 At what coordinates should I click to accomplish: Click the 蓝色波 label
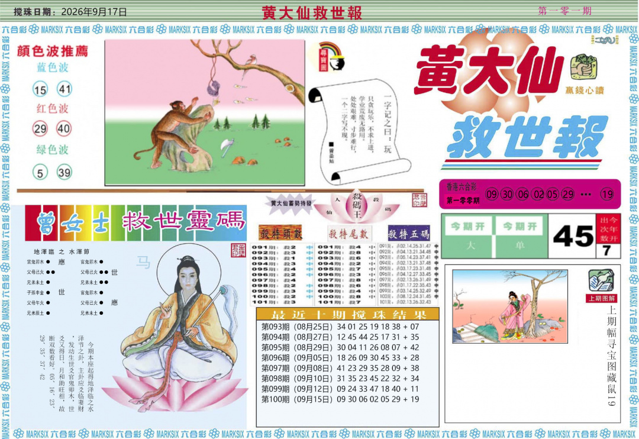[53, 67]
